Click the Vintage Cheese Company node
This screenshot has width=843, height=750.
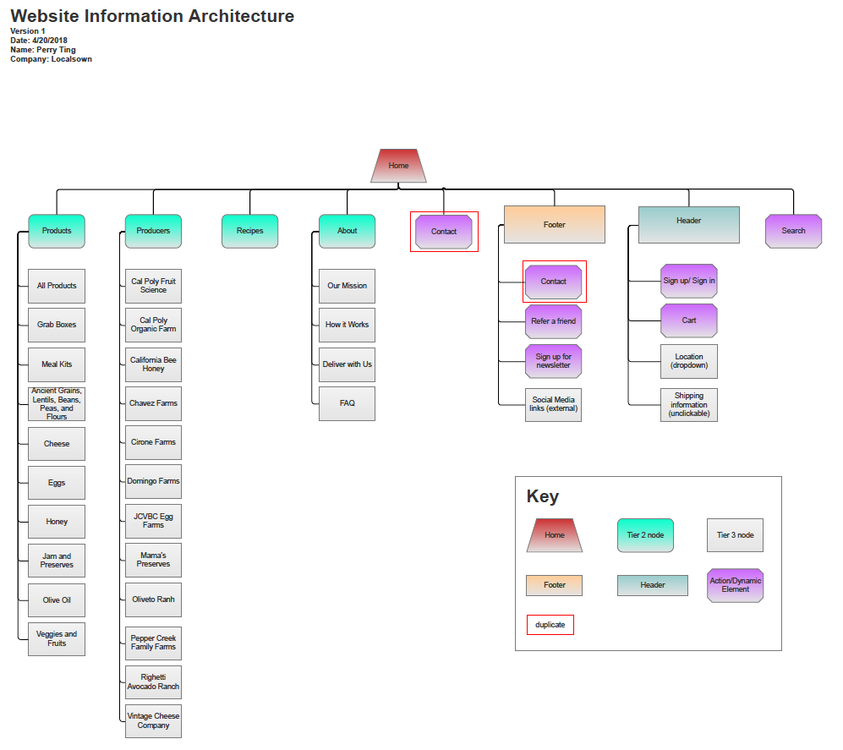153,720
